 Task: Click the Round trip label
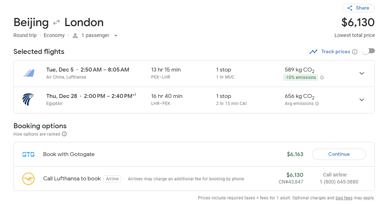(25, 36)
